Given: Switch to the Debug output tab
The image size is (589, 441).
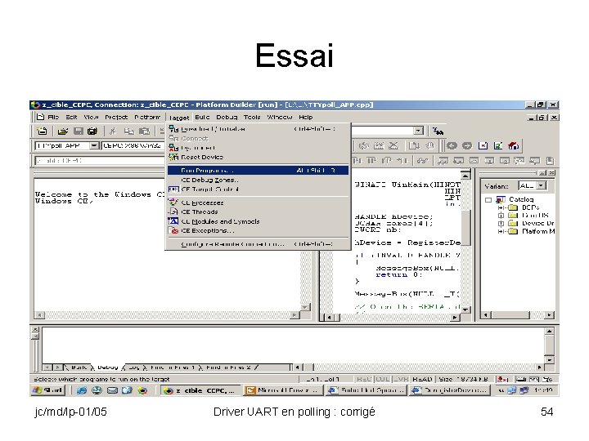Looking at the screenshot, I should (x=107, y=367).
